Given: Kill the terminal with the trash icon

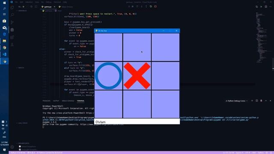Looking at the screenshot, I should click(x=261, y=101).
